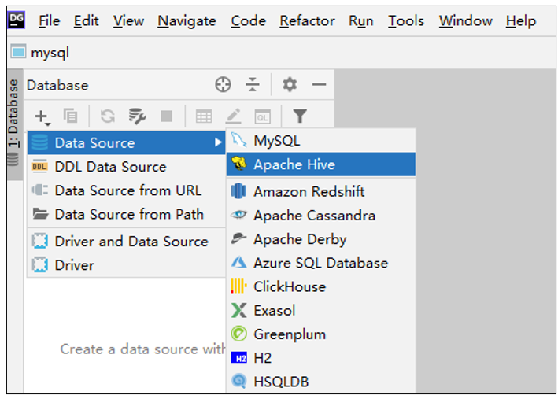Select Amazon Redshift data source
Screen dimensions: 558x395
pos(309,191)
